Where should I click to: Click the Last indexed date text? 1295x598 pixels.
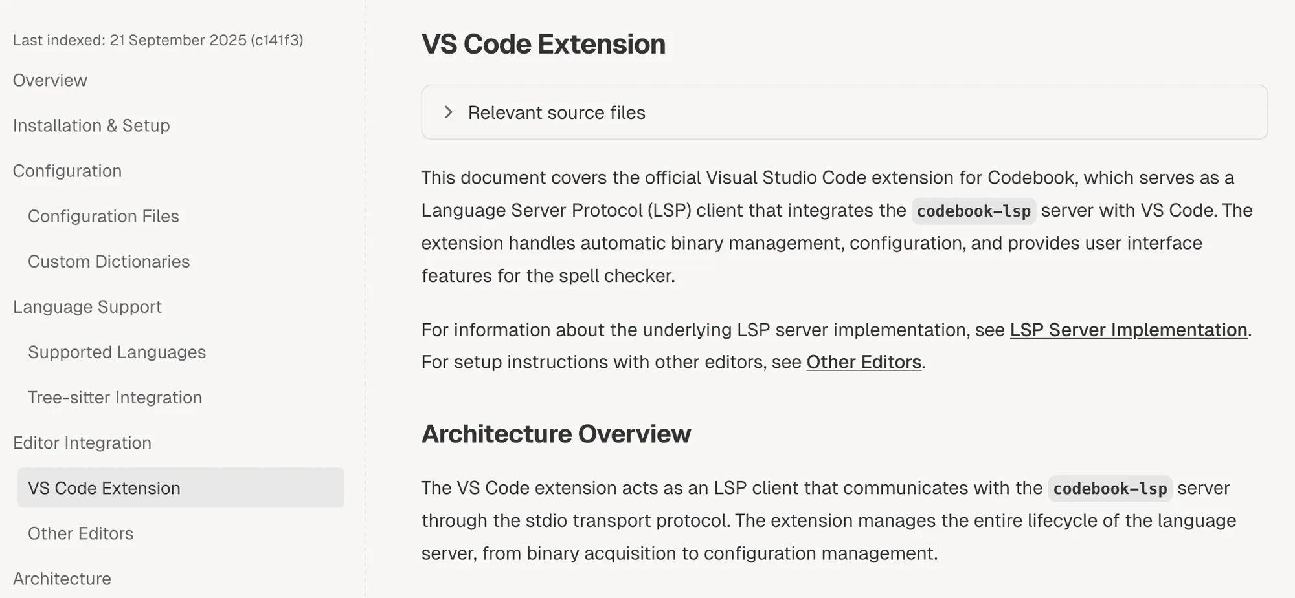pyautogui.click(x=158, y=40)
